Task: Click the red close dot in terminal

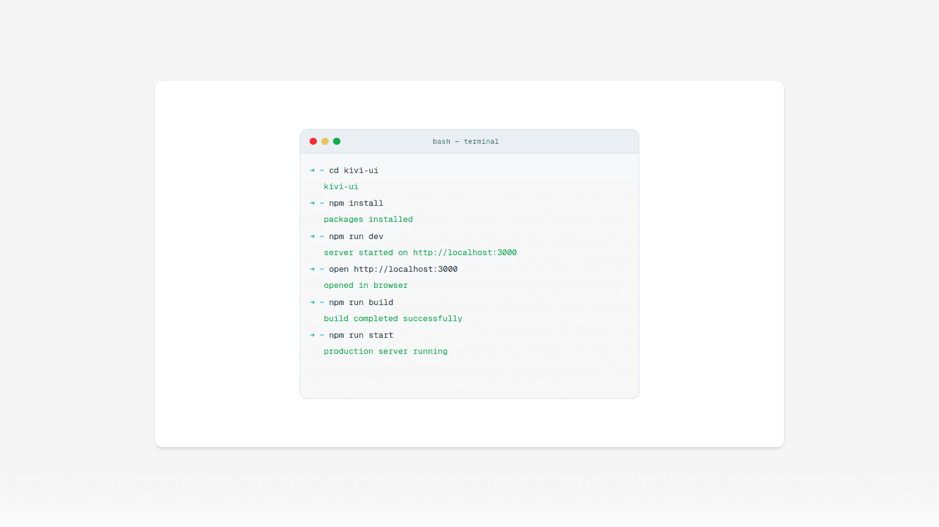Action: point(313,141)
